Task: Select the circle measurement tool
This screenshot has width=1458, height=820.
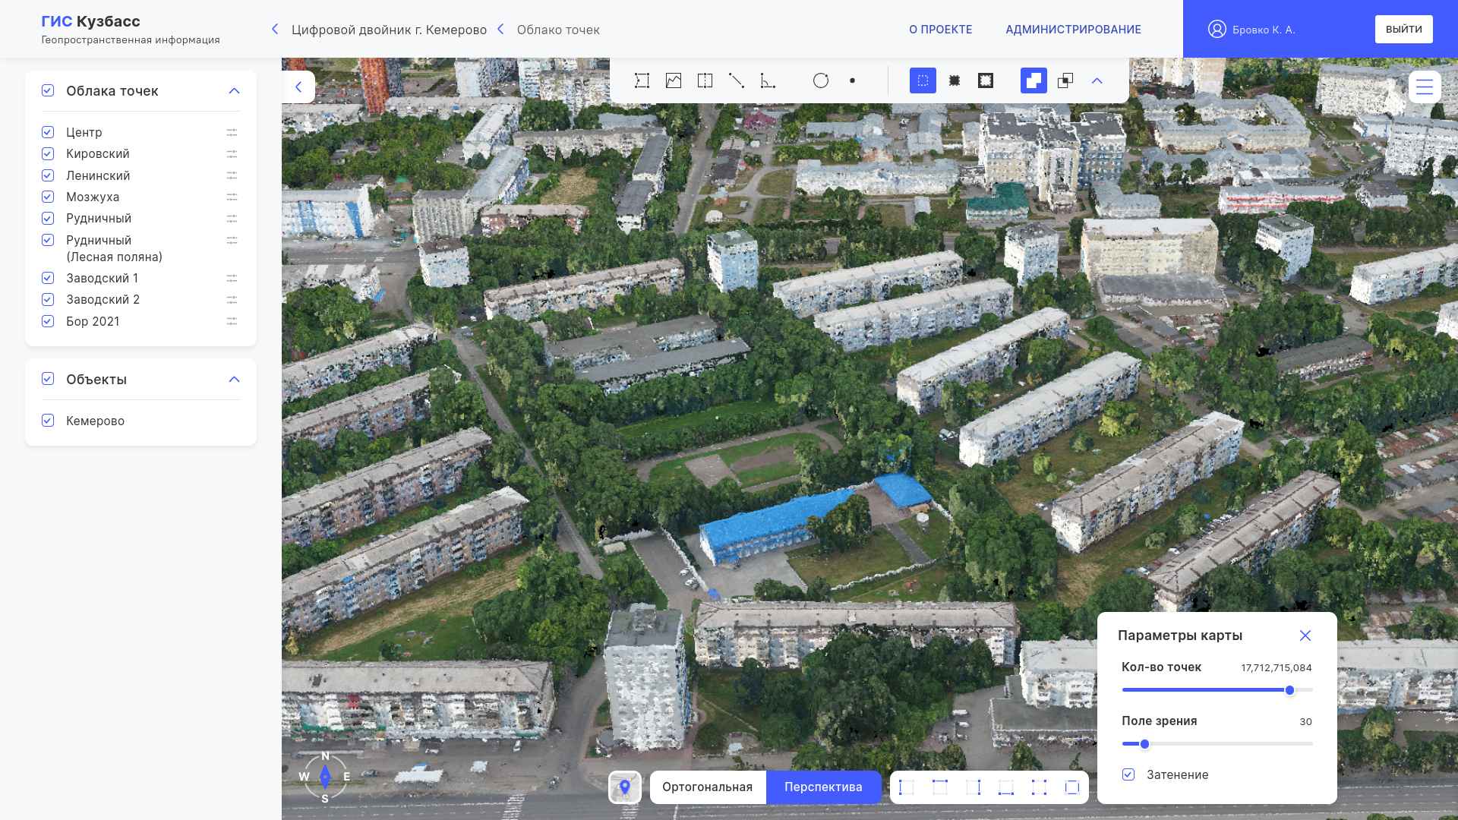Action: click(x=821, y=80)
